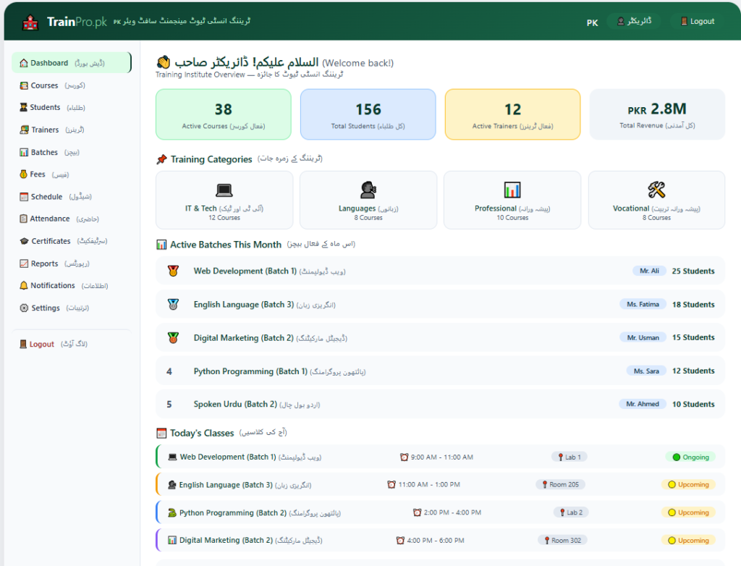The image size is (741, 566).
Task: Click the Attendance clipboard icon
Action: 23,219
